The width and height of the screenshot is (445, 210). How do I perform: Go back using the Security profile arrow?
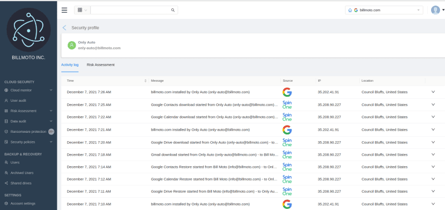pyautogui.click(x=65, y=27)
